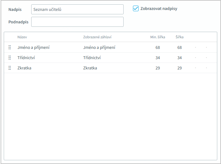Image resolution: width=221 pixels, height=164 pixels.
Task: Focus the Nadpis field containing Seznam učitelů
Action: click(77, 10)
